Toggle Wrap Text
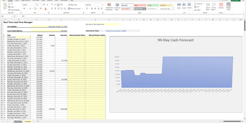 click(x=73, y=5)
